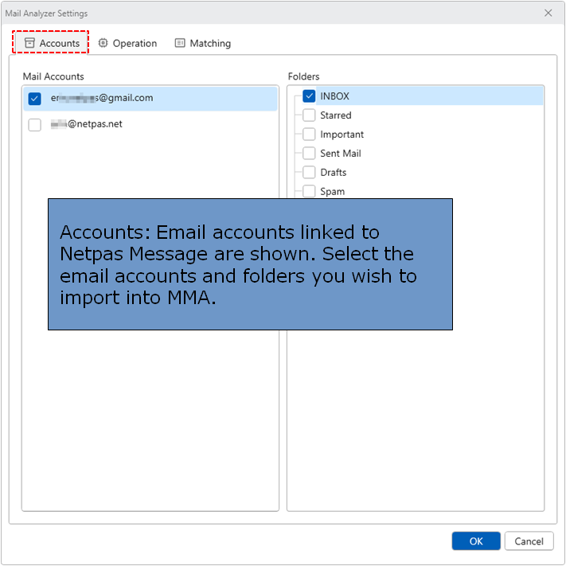Close the Mail Analyzer Settings dialog
The height and width of the screenshot is (566, 566).
[548, 14]
